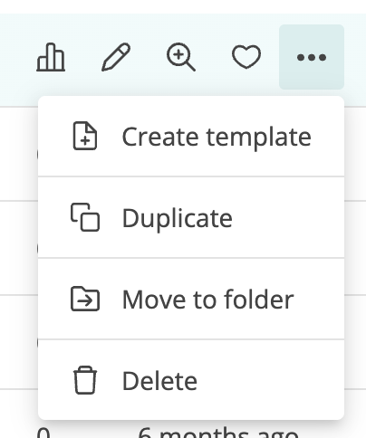This screenshot has width=366, height=438.
Task: Click the white strip above the highlighted row
Action: pos(183,6)
